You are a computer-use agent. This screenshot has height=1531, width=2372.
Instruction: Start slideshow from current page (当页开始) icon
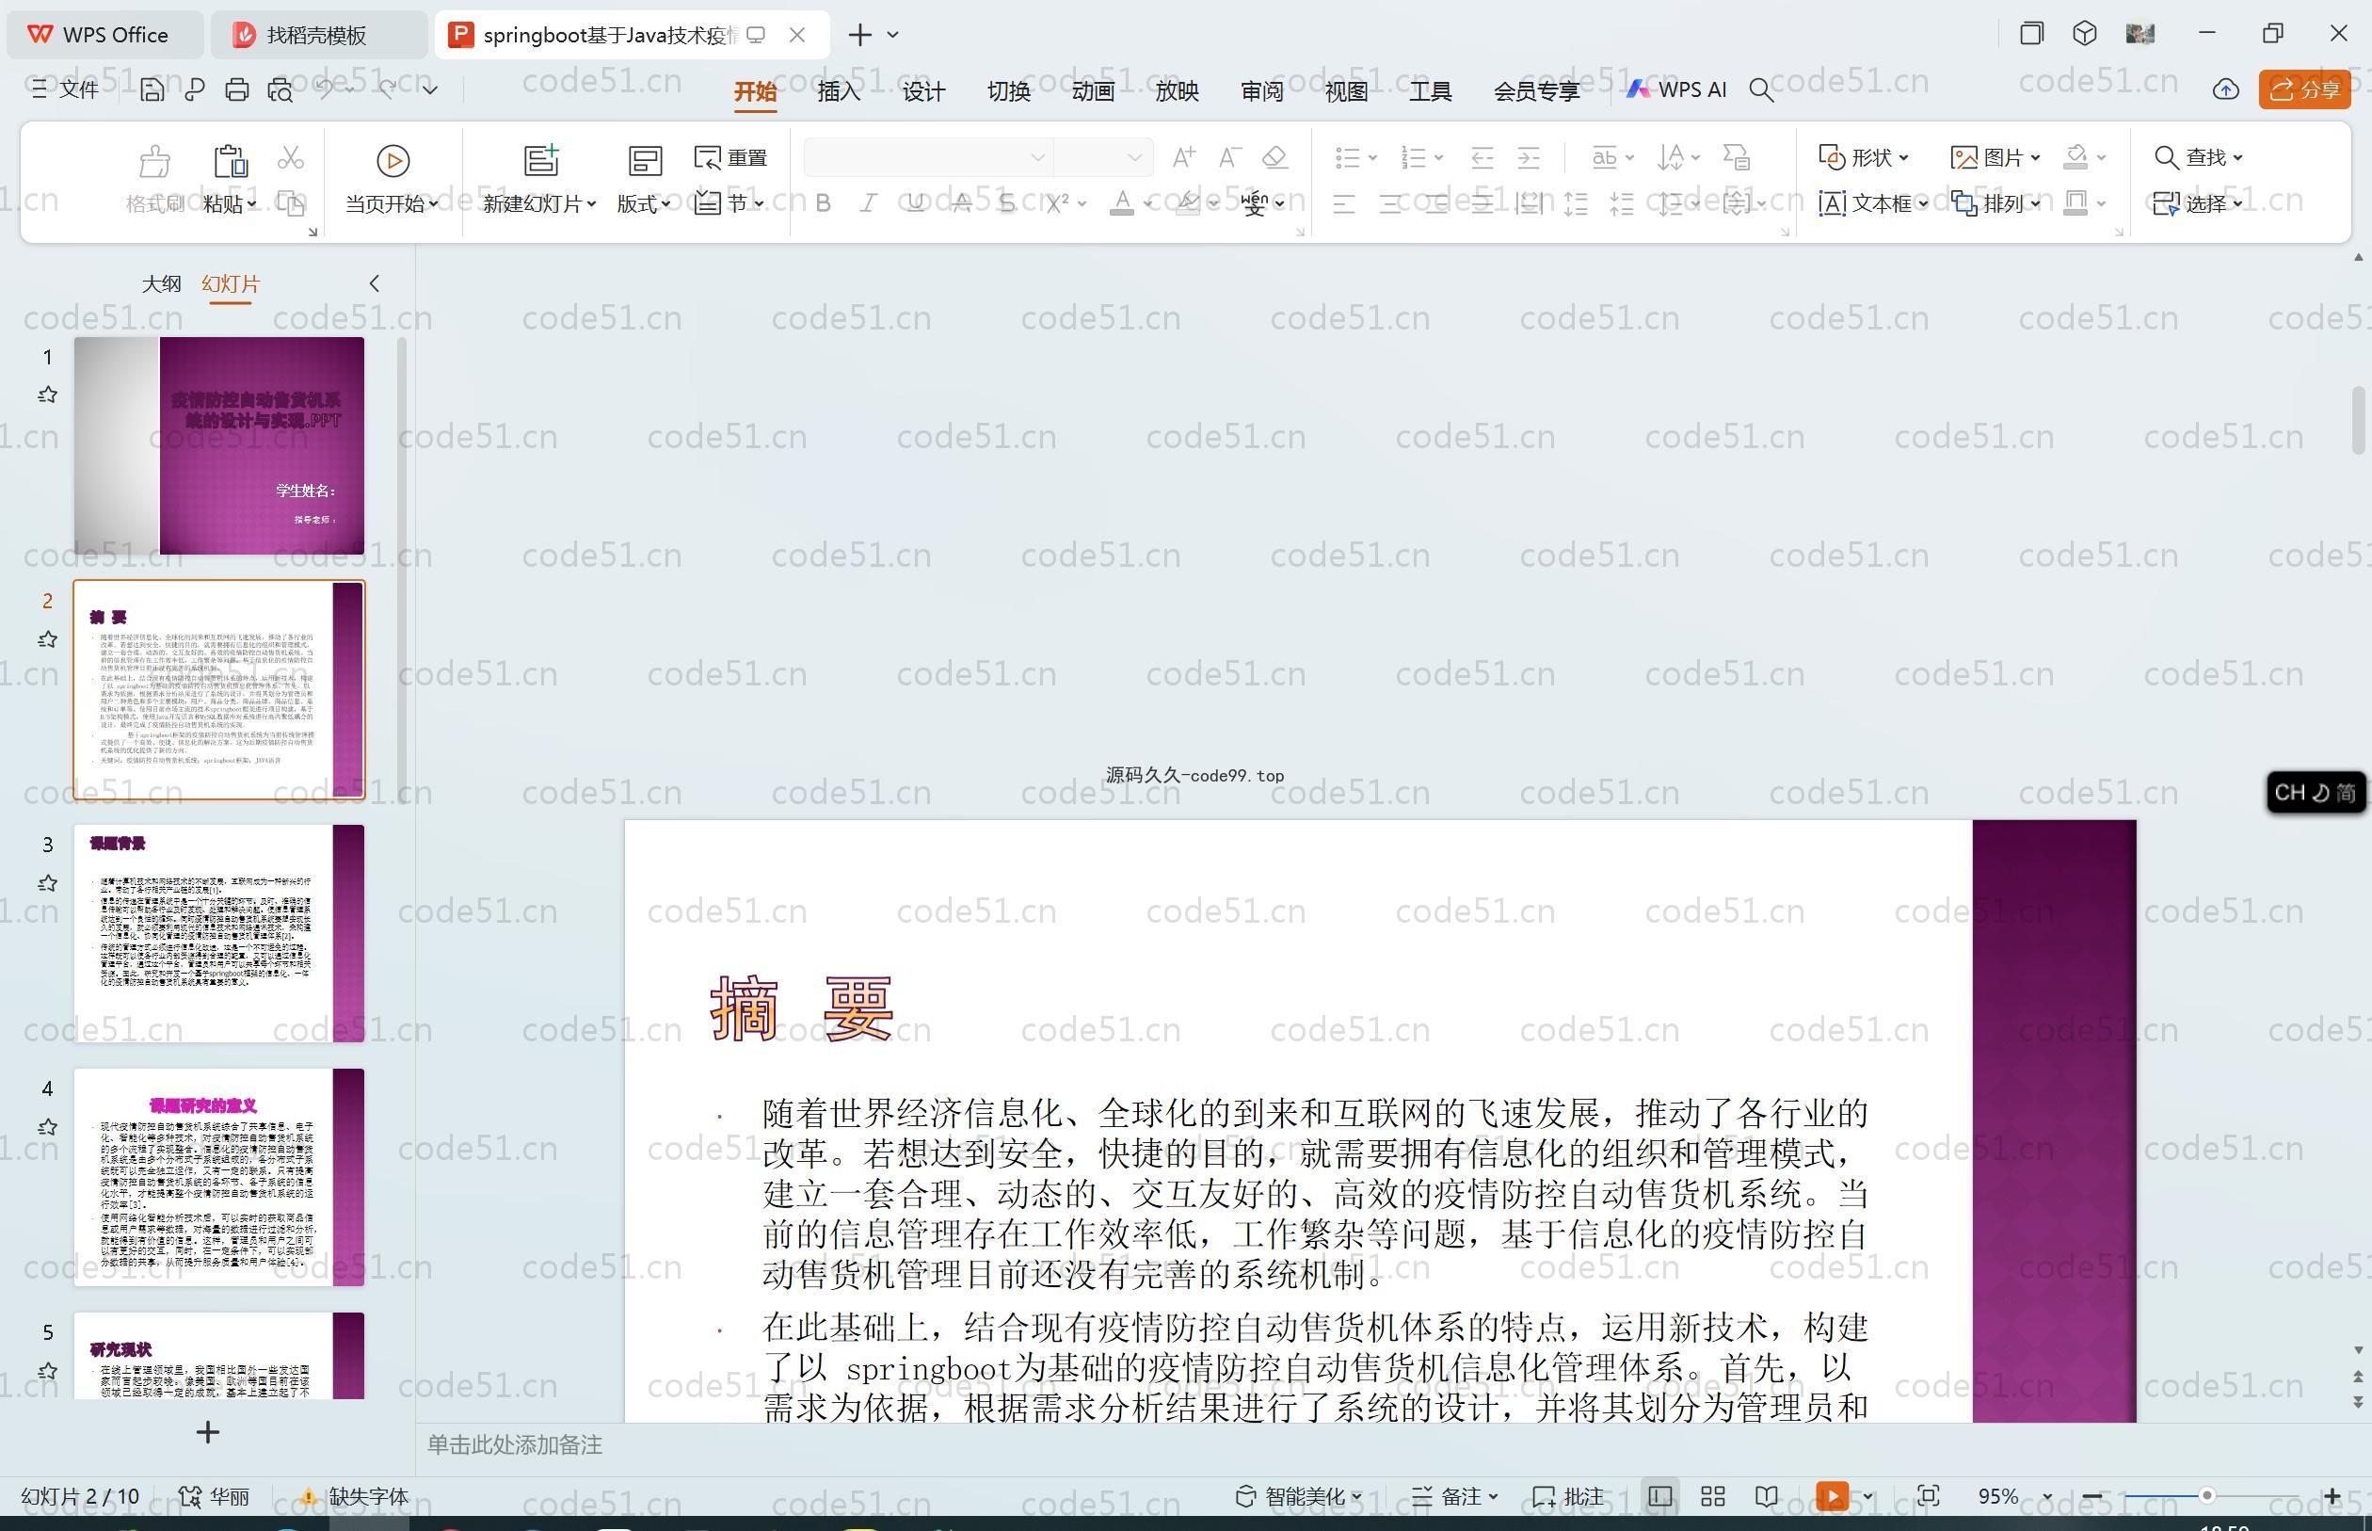pyautogui.click(x=393, y=161)
